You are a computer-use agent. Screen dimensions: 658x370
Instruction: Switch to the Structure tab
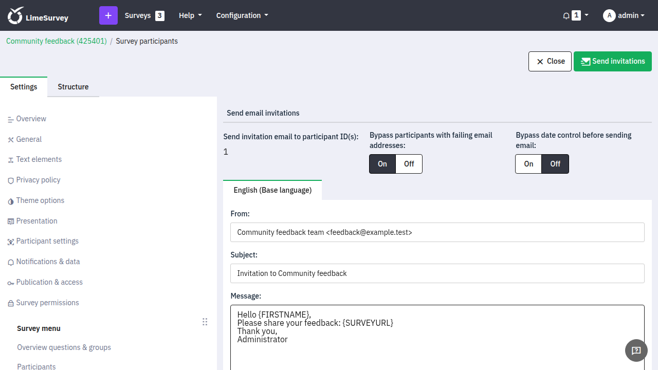[73, 87]
